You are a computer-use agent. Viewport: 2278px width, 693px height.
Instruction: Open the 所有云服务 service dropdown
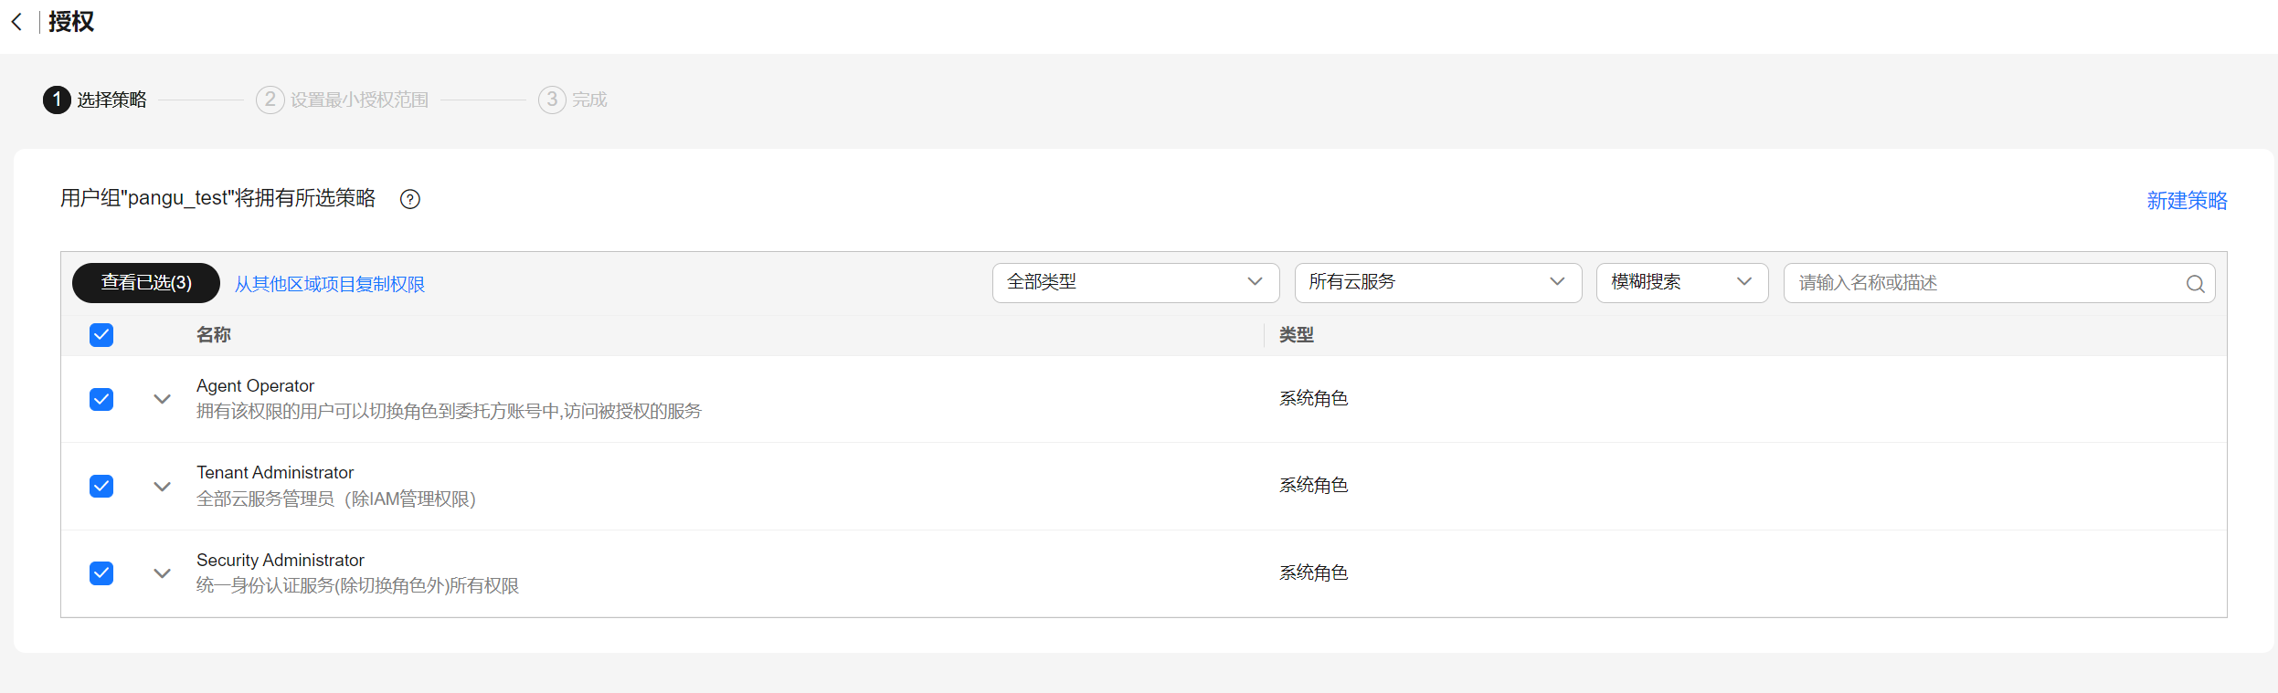(x=1437, y=283)
